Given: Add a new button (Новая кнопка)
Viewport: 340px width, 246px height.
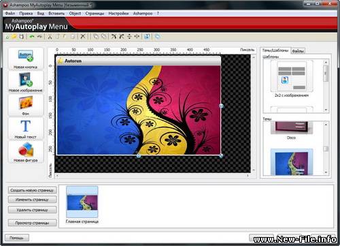Looking at the screenshot, I should 26,59.
